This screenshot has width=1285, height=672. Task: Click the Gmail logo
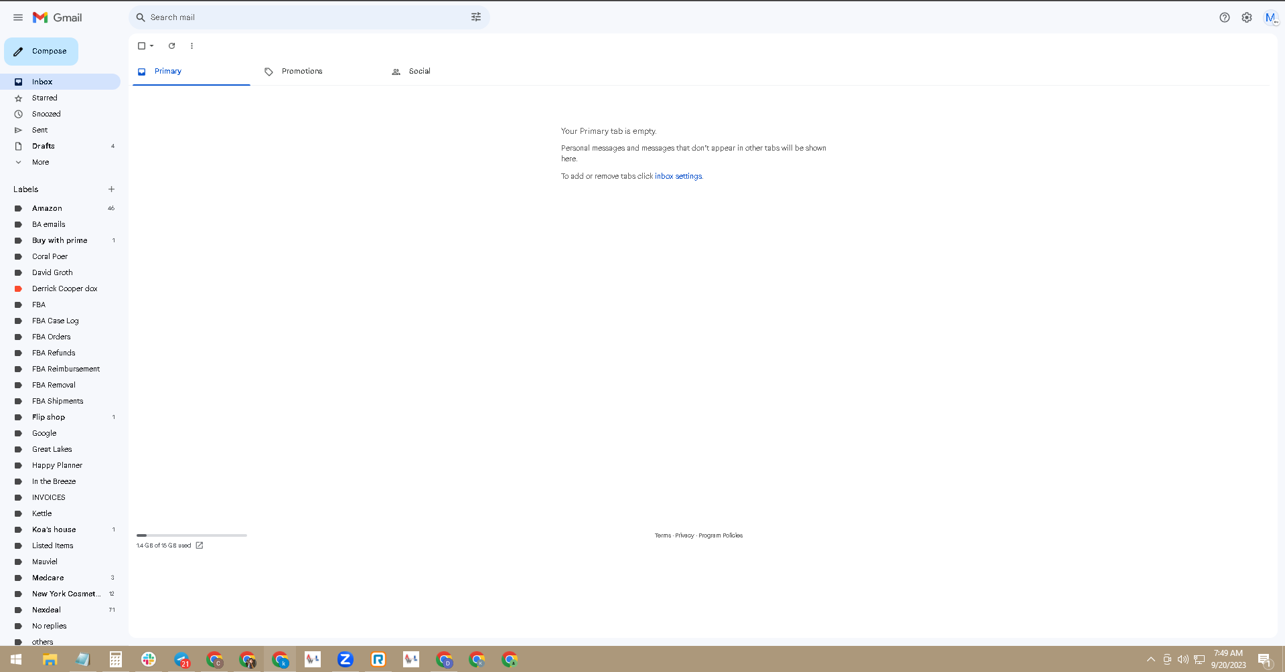(58, 17)
